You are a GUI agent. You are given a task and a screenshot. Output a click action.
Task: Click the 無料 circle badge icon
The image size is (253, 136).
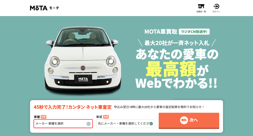[x=184, y=120]
